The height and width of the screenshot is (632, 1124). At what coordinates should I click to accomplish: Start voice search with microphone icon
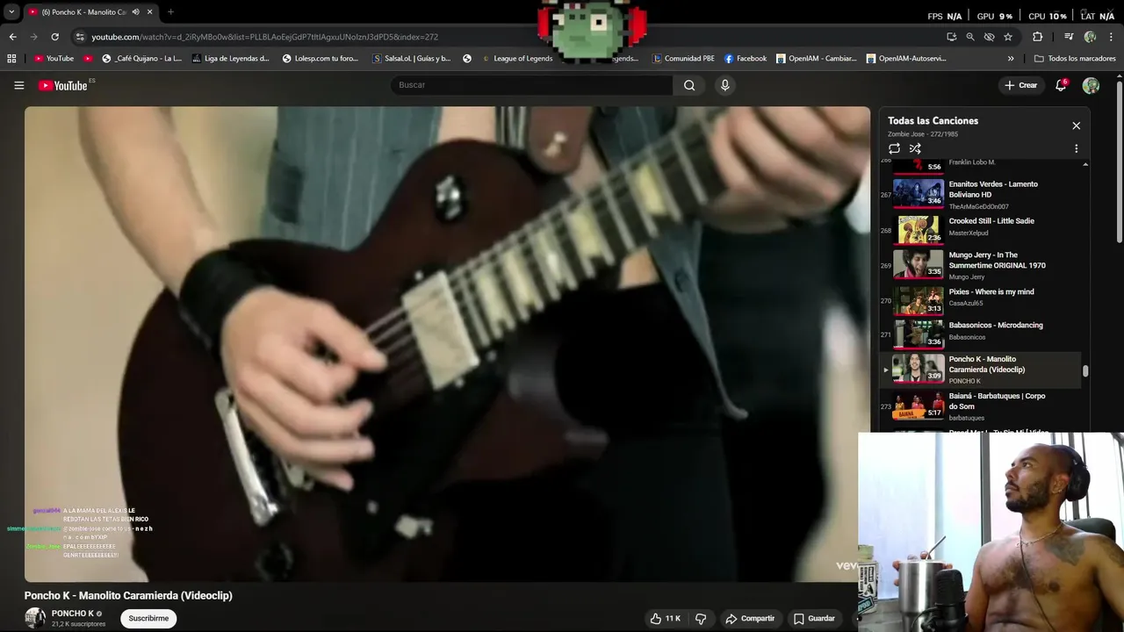[724, 85]
